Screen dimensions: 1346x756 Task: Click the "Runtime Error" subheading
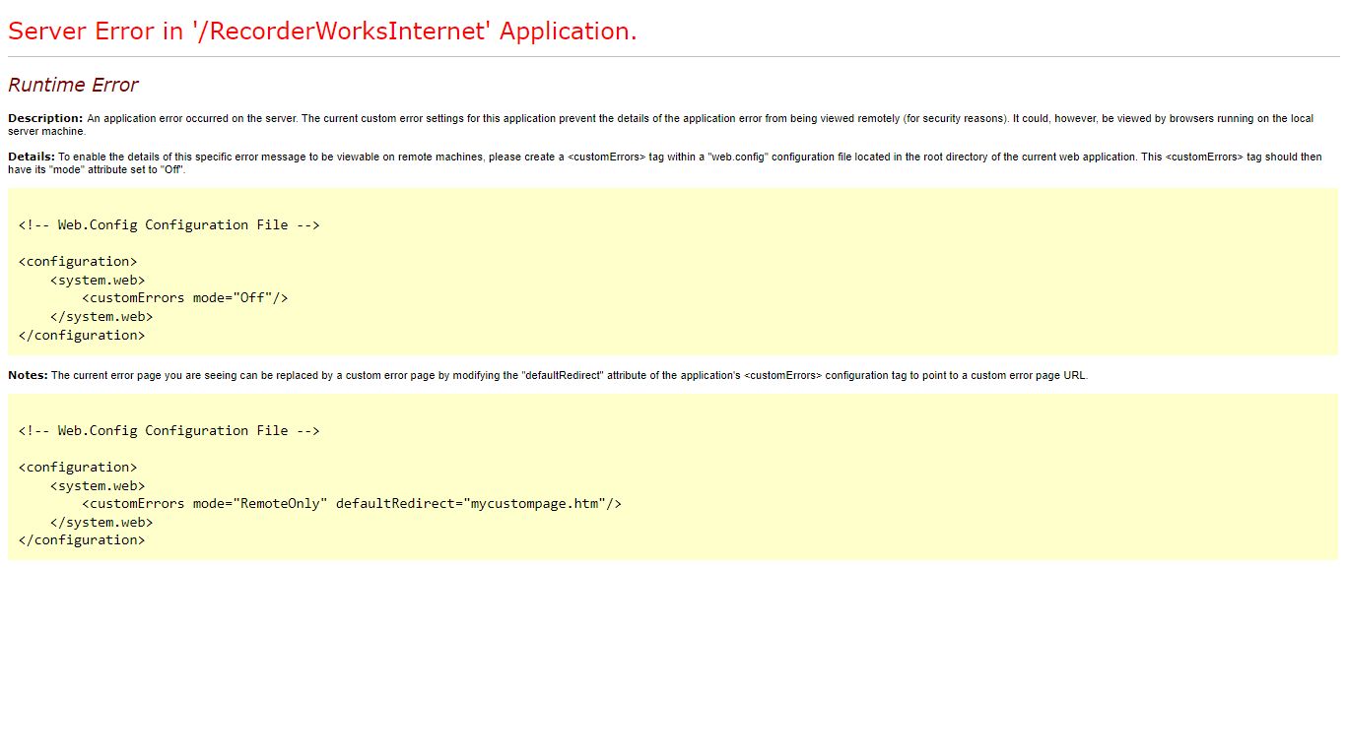tap(73, 85)
